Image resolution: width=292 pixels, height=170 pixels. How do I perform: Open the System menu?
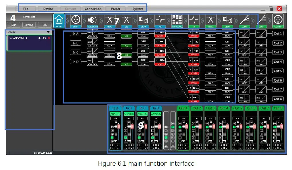(x=137, y=9)
